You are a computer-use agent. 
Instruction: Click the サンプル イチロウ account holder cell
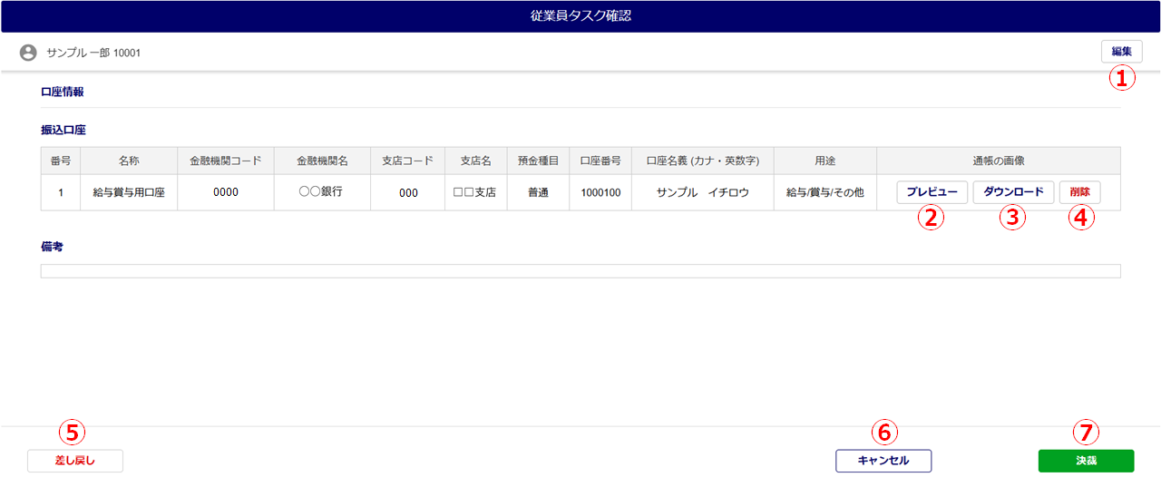point(703,192)
